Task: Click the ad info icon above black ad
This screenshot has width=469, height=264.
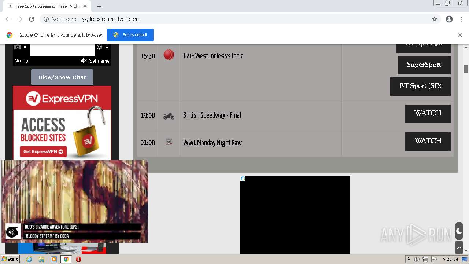Action: pos(243,179)
